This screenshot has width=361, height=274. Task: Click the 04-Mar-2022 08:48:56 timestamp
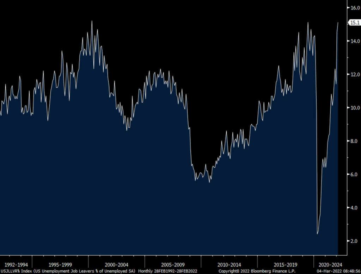pyautogui.click(x=338, y=271)
